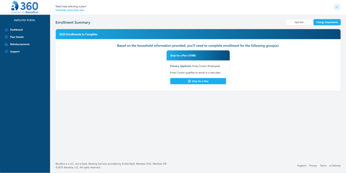The width and height of the screenshot is (346, 173).
Task: Click the B360 Benafica logo
Action: pos(25,7)
